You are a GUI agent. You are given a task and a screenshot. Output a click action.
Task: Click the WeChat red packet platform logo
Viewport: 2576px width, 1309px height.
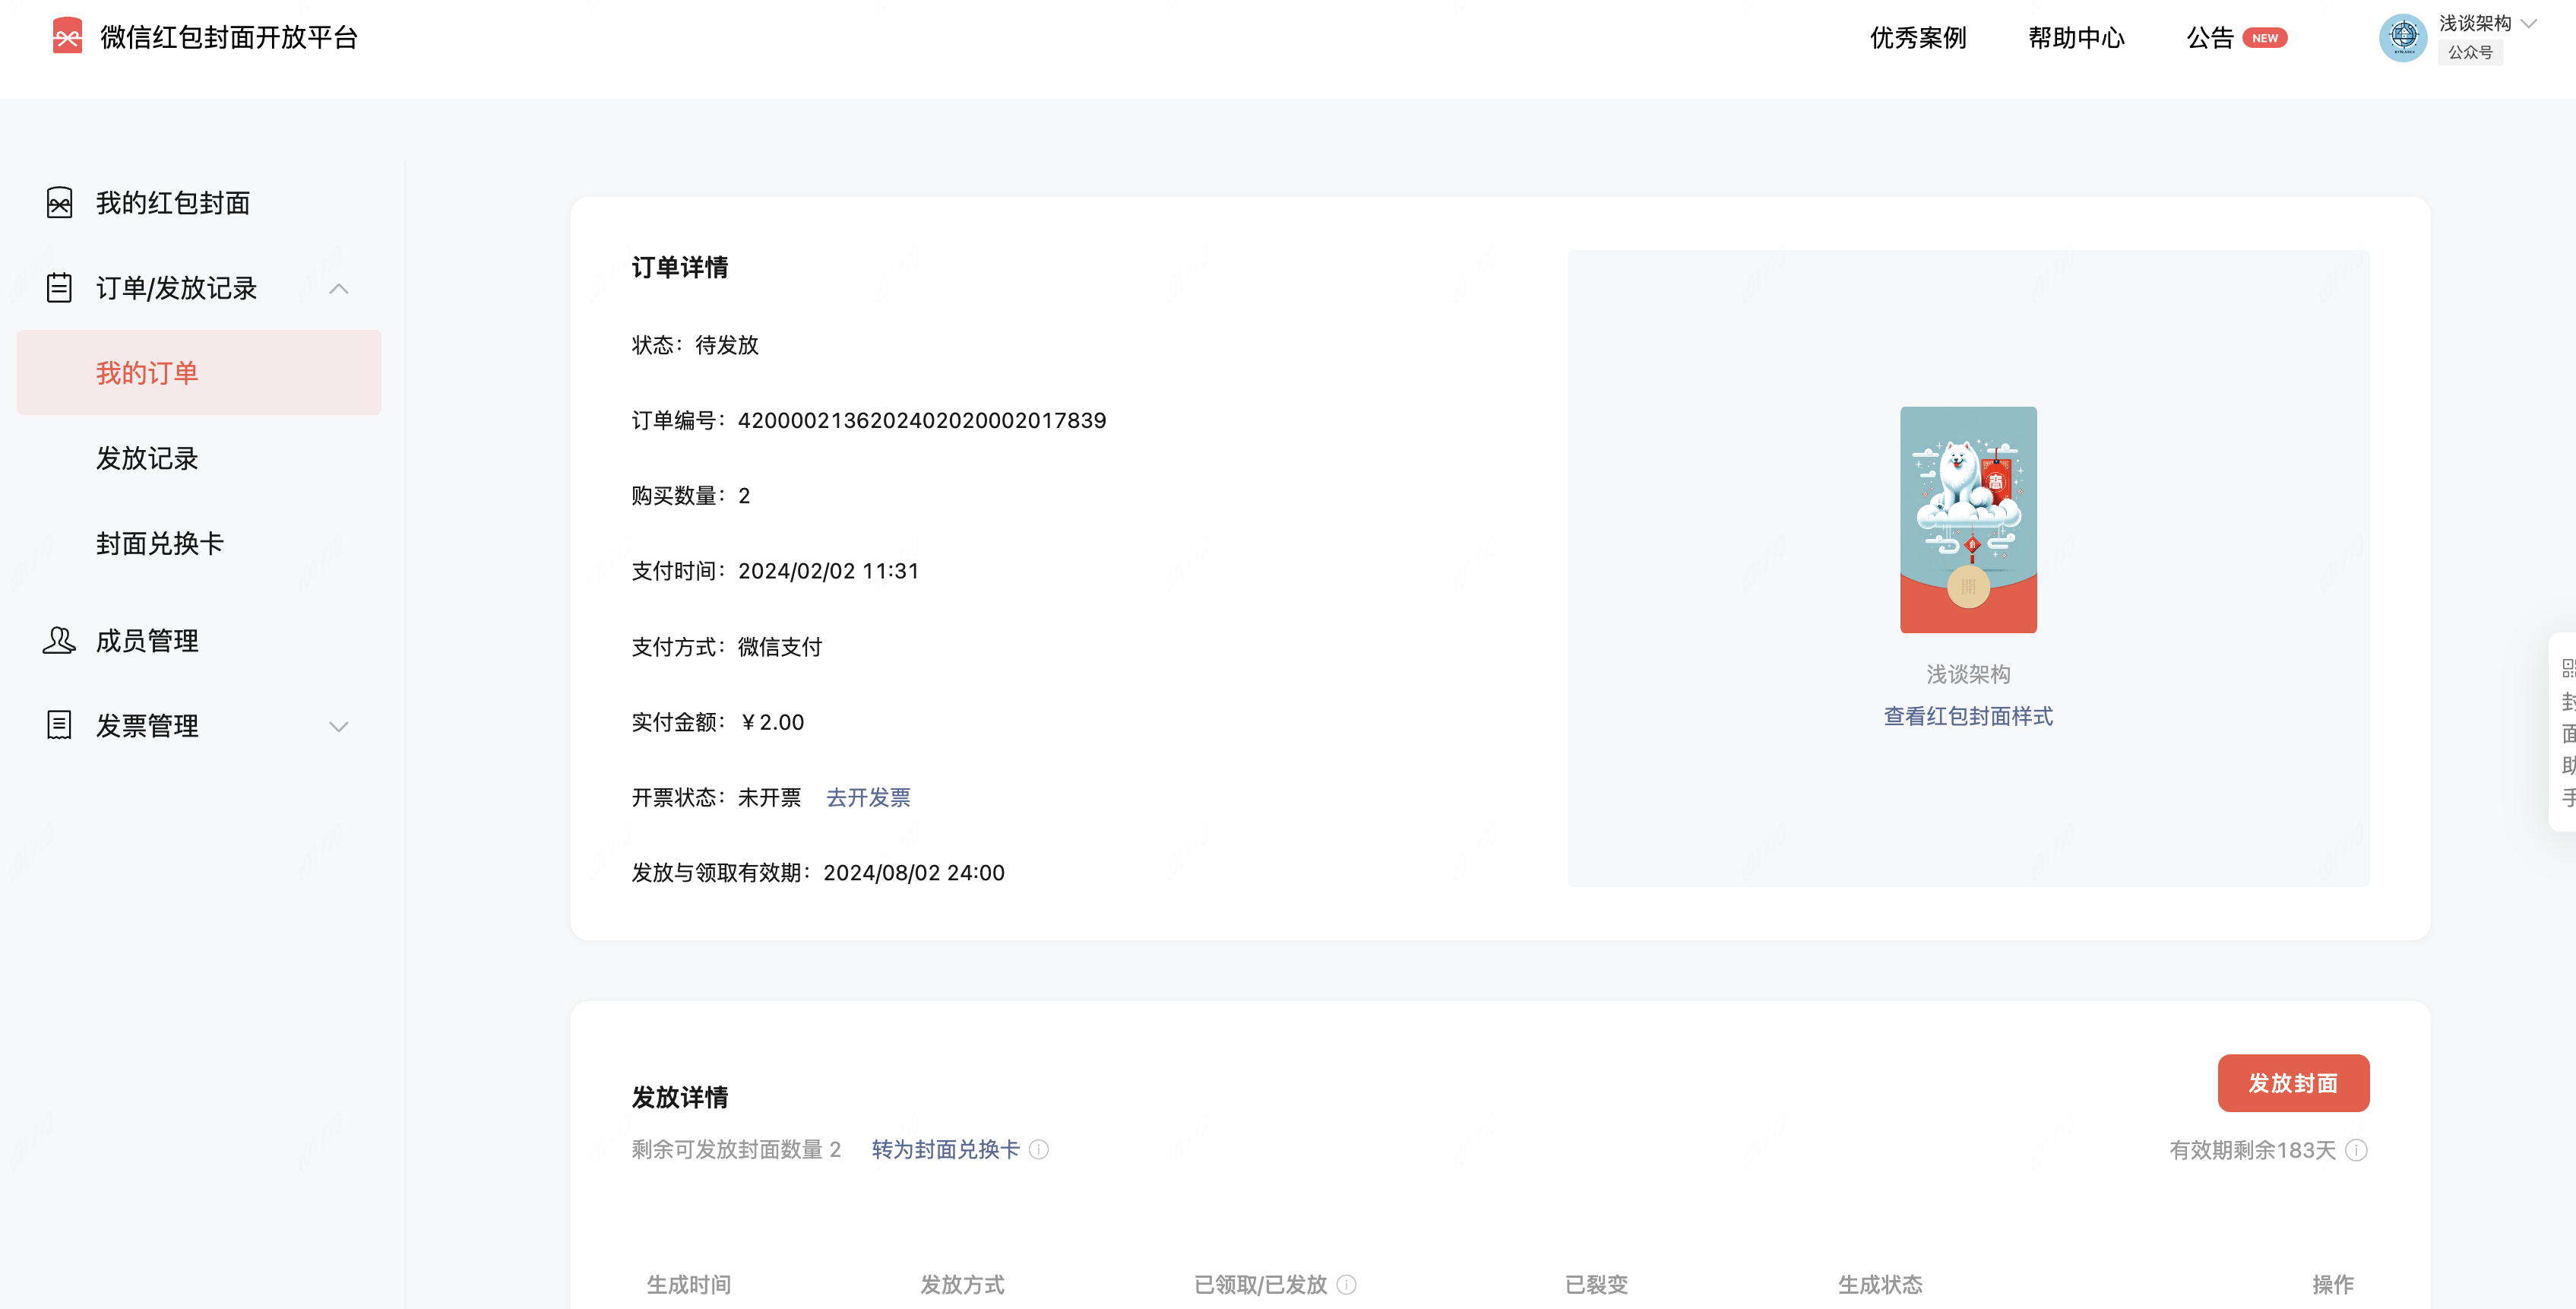click(x=67, y=37)
